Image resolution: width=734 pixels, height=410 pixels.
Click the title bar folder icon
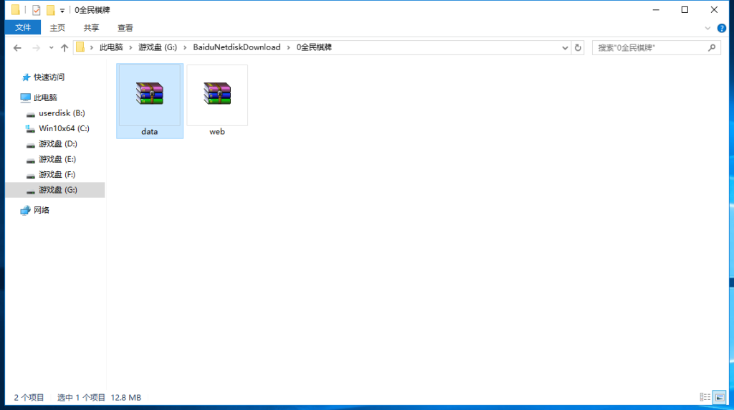(16, 10)
